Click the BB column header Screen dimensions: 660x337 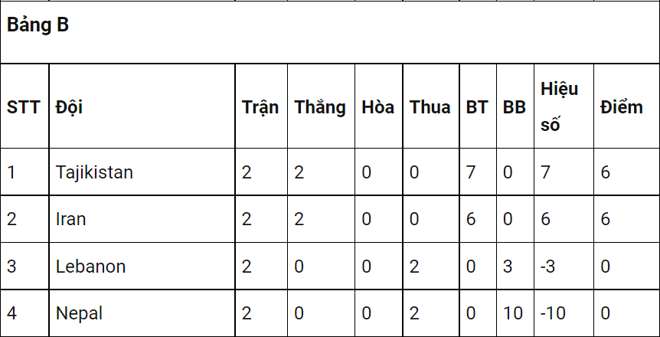[x=515, y=107]
